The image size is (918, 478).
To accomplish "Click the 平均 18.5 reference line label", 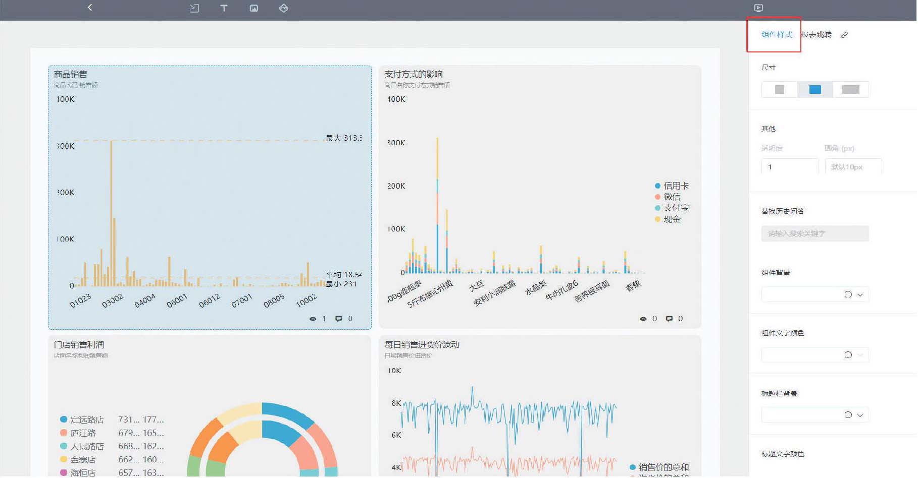I will pos(343,275).
